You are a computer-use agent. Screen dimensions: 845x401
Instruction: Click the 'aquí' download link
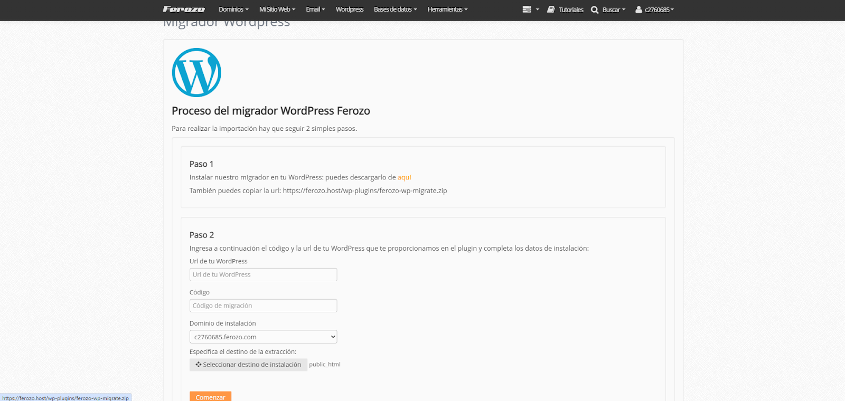404,177
